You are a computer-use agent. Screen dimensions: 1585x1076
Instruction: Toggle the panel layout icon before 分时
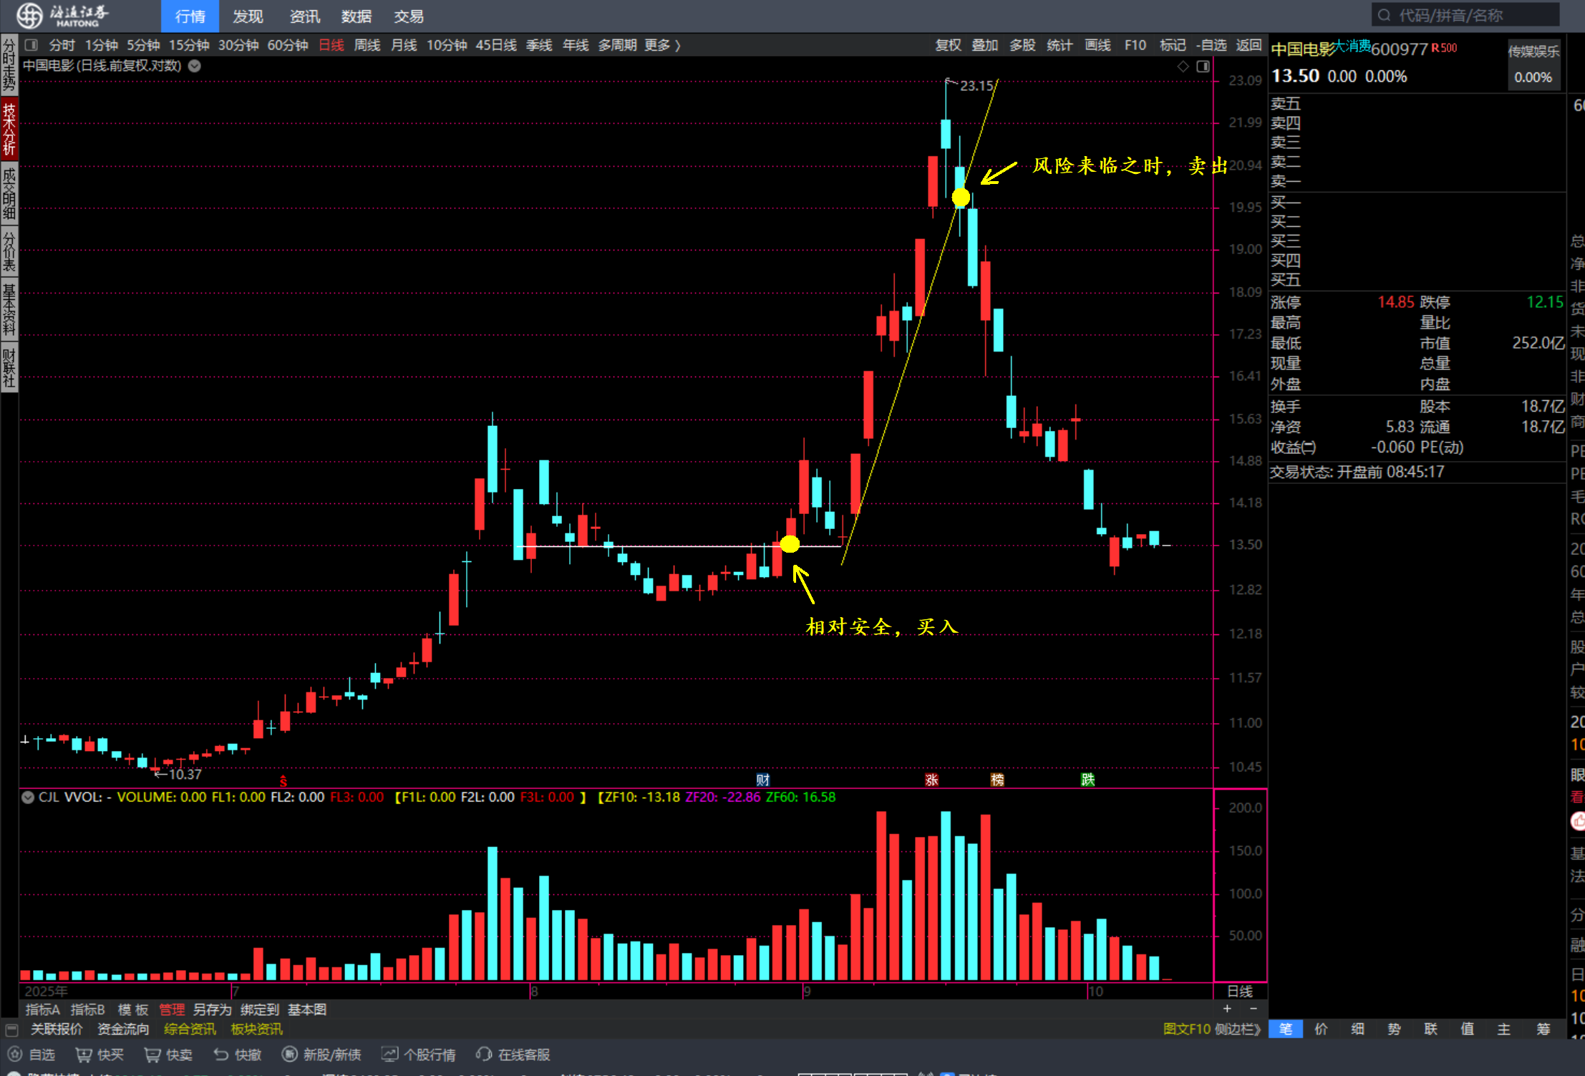[31, 45]
